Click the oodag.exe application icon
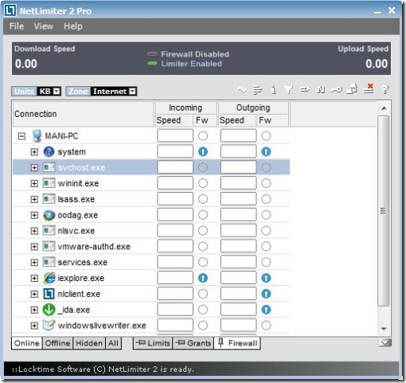406x383 pixels. [x=49, y=215]
